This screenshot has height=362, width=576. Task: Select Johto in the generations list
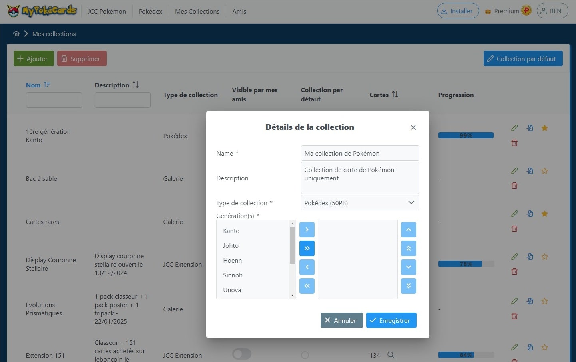coord(231,246)
